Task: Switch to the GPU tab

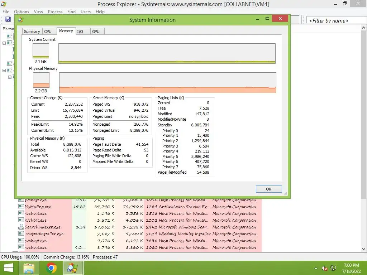Action: 97,32
